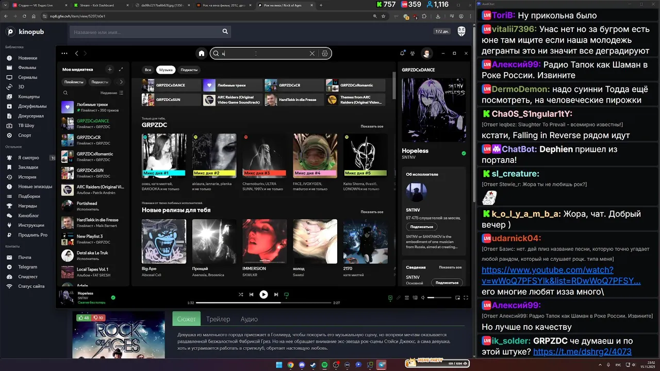Select the Все filter chip

(148, 70)
